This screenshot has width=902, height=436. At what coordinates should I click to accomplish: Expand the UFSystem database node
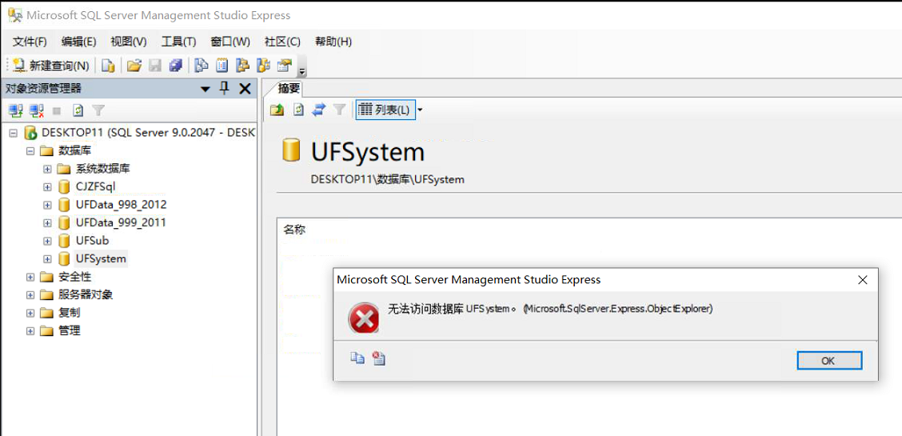[48, 259]
